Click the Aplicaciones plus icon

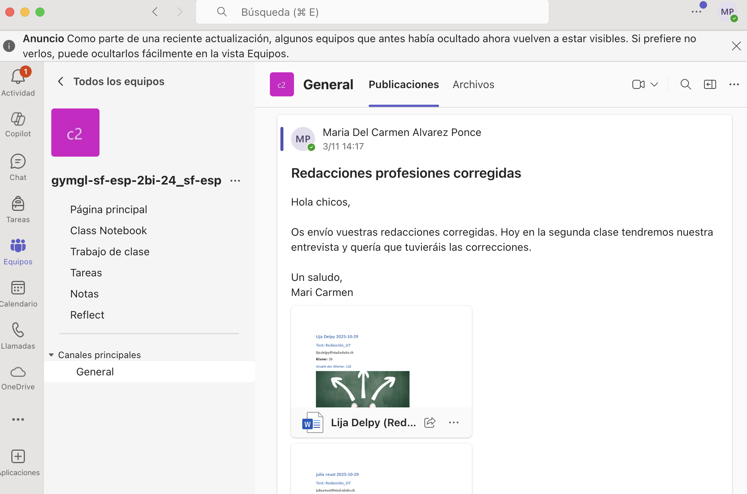(x=18, y=456)
